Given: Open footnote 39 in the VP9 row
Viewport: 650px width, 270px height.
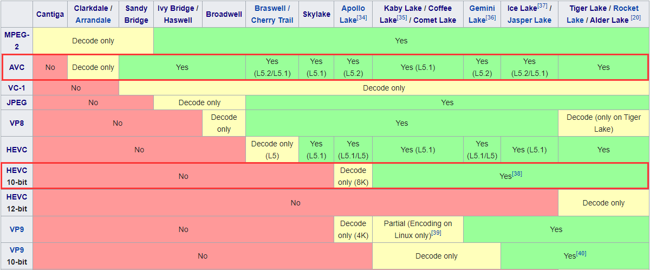Looking at the screenshot, I should (x=436, y=233).
